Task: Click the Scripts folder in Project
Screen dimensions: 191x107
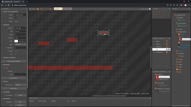Action: tap(179, 29)
